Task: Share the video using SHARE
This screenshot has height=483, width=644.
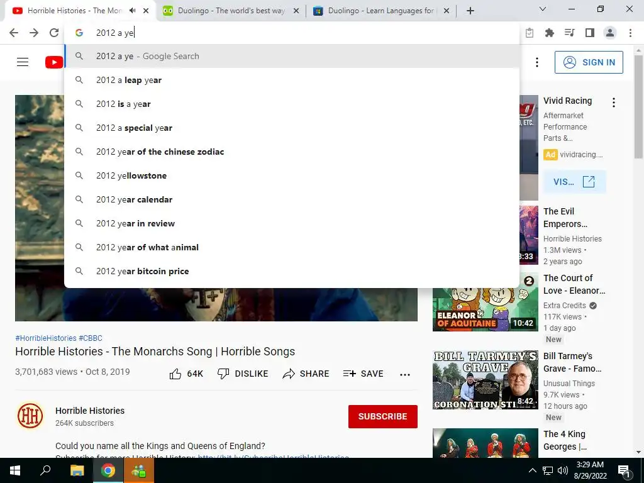Action: (x=306, y=374)
